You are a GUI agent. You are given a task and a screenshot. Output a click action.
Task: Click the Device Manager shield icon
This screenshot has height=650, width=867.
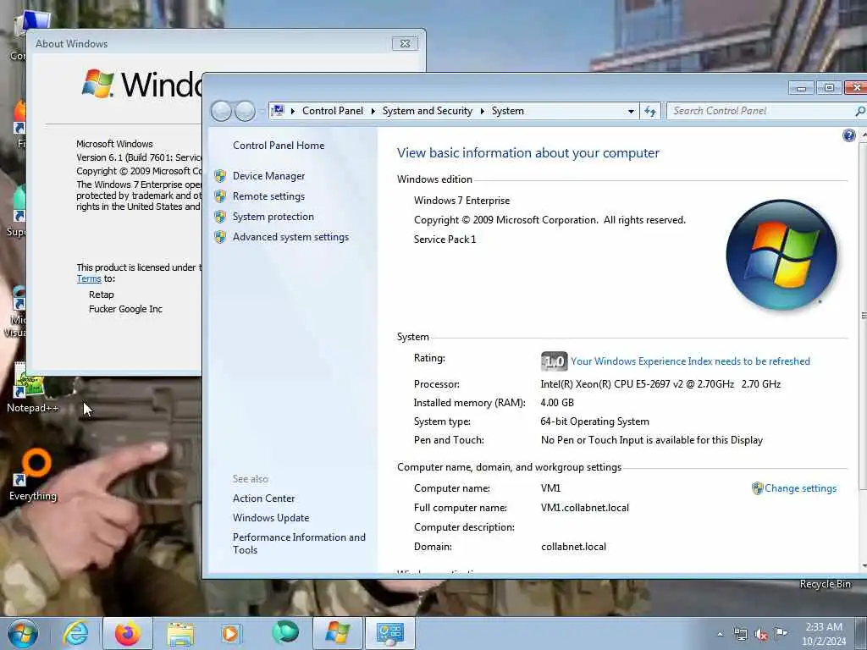(x=220, y=176)
